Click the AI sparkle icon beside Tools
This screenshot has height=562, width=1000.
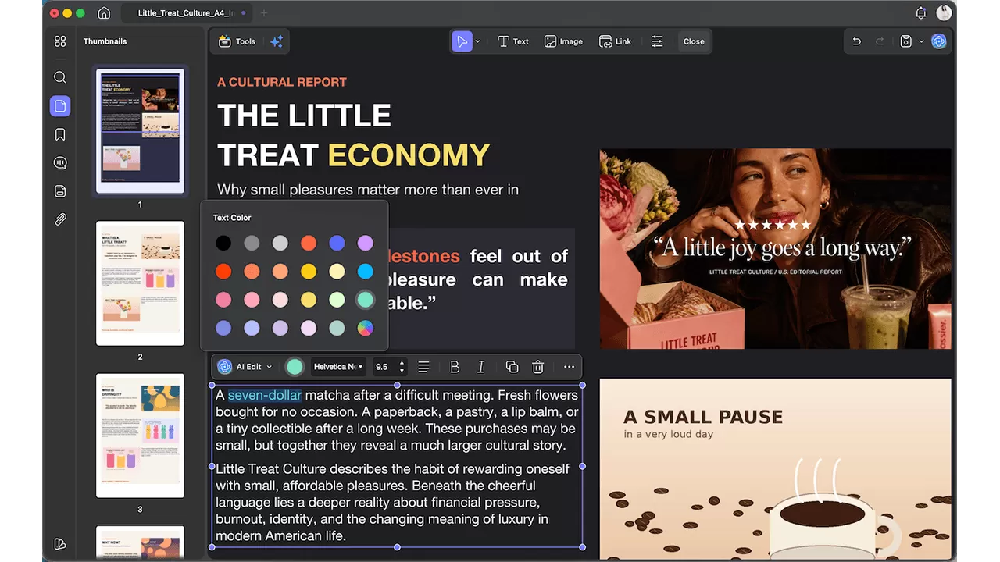tap(277, 41)
